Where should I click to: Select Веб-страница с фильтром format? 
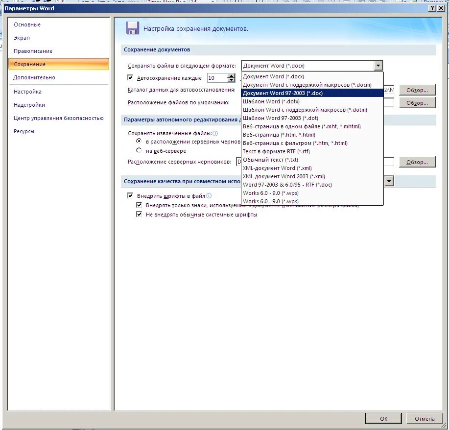pos(312,143)
